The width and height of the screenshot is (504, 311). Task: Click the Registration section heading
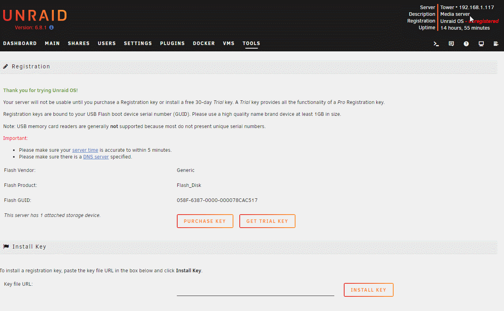pyautogui.click(x=31, y=66)
